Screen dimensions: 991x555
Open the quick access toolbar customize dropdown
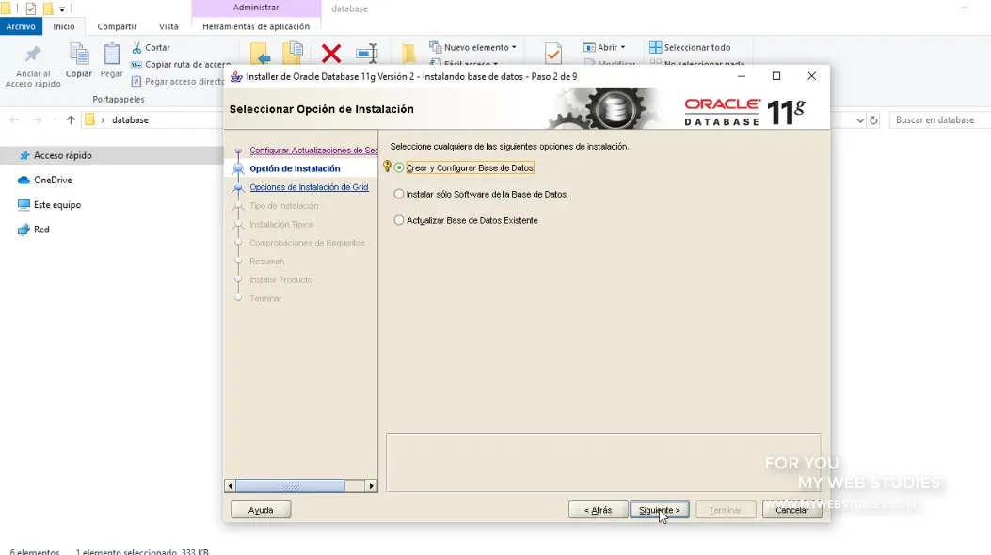point(62,8)
